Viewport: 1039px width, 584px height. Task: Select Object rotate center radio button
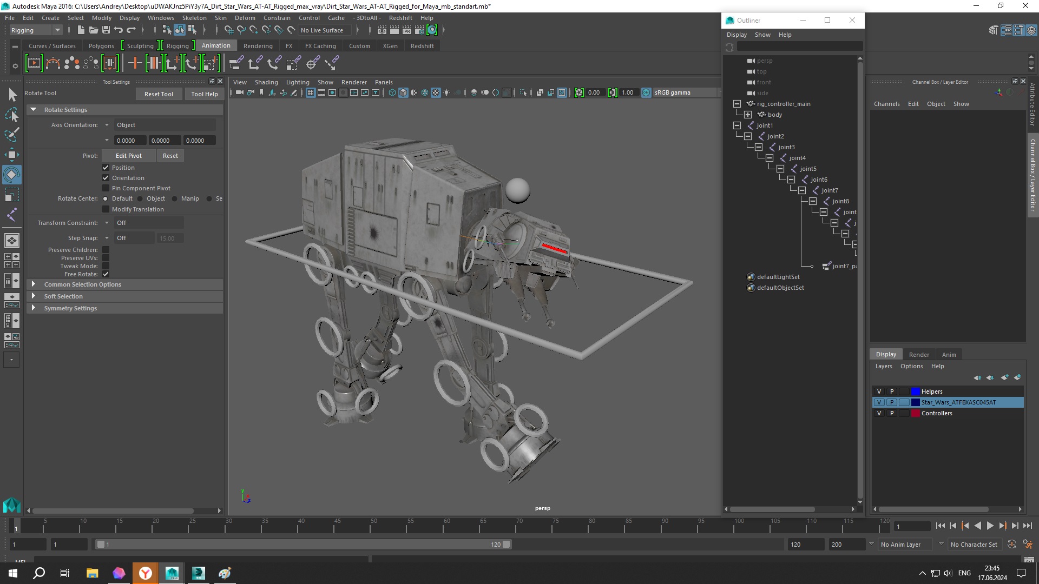point(140,198)
